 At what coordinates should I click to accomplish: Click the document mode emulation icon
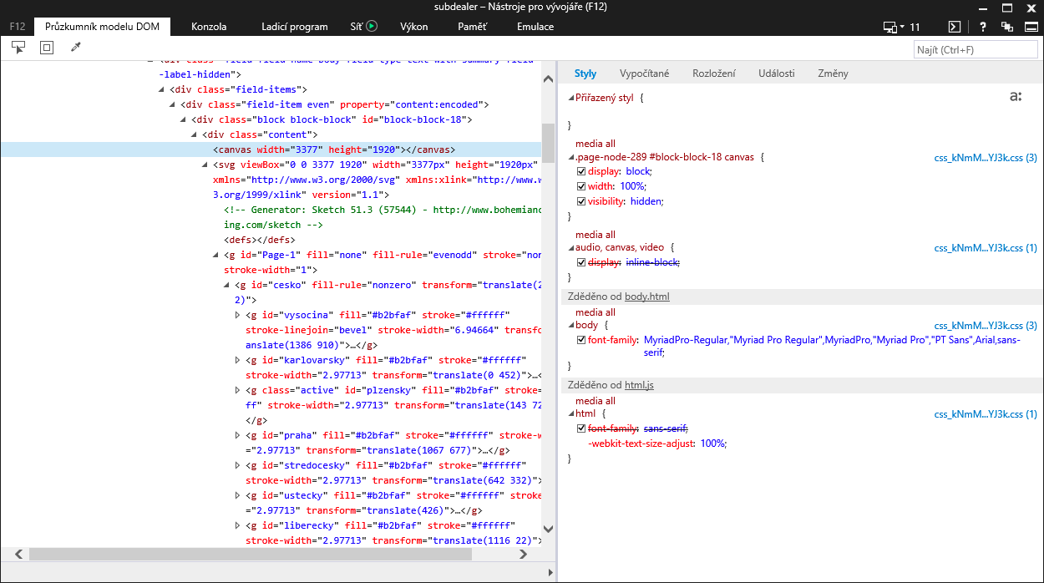click(893, 27)
